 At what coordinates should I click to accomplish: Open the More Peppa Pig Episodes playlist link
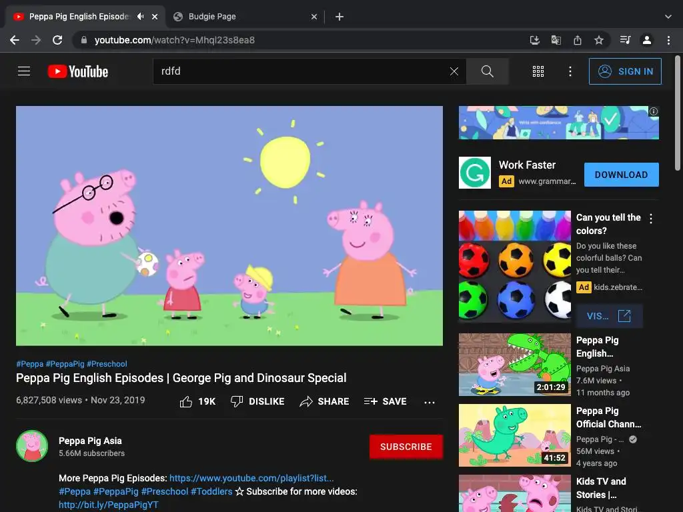pos(251,478)
